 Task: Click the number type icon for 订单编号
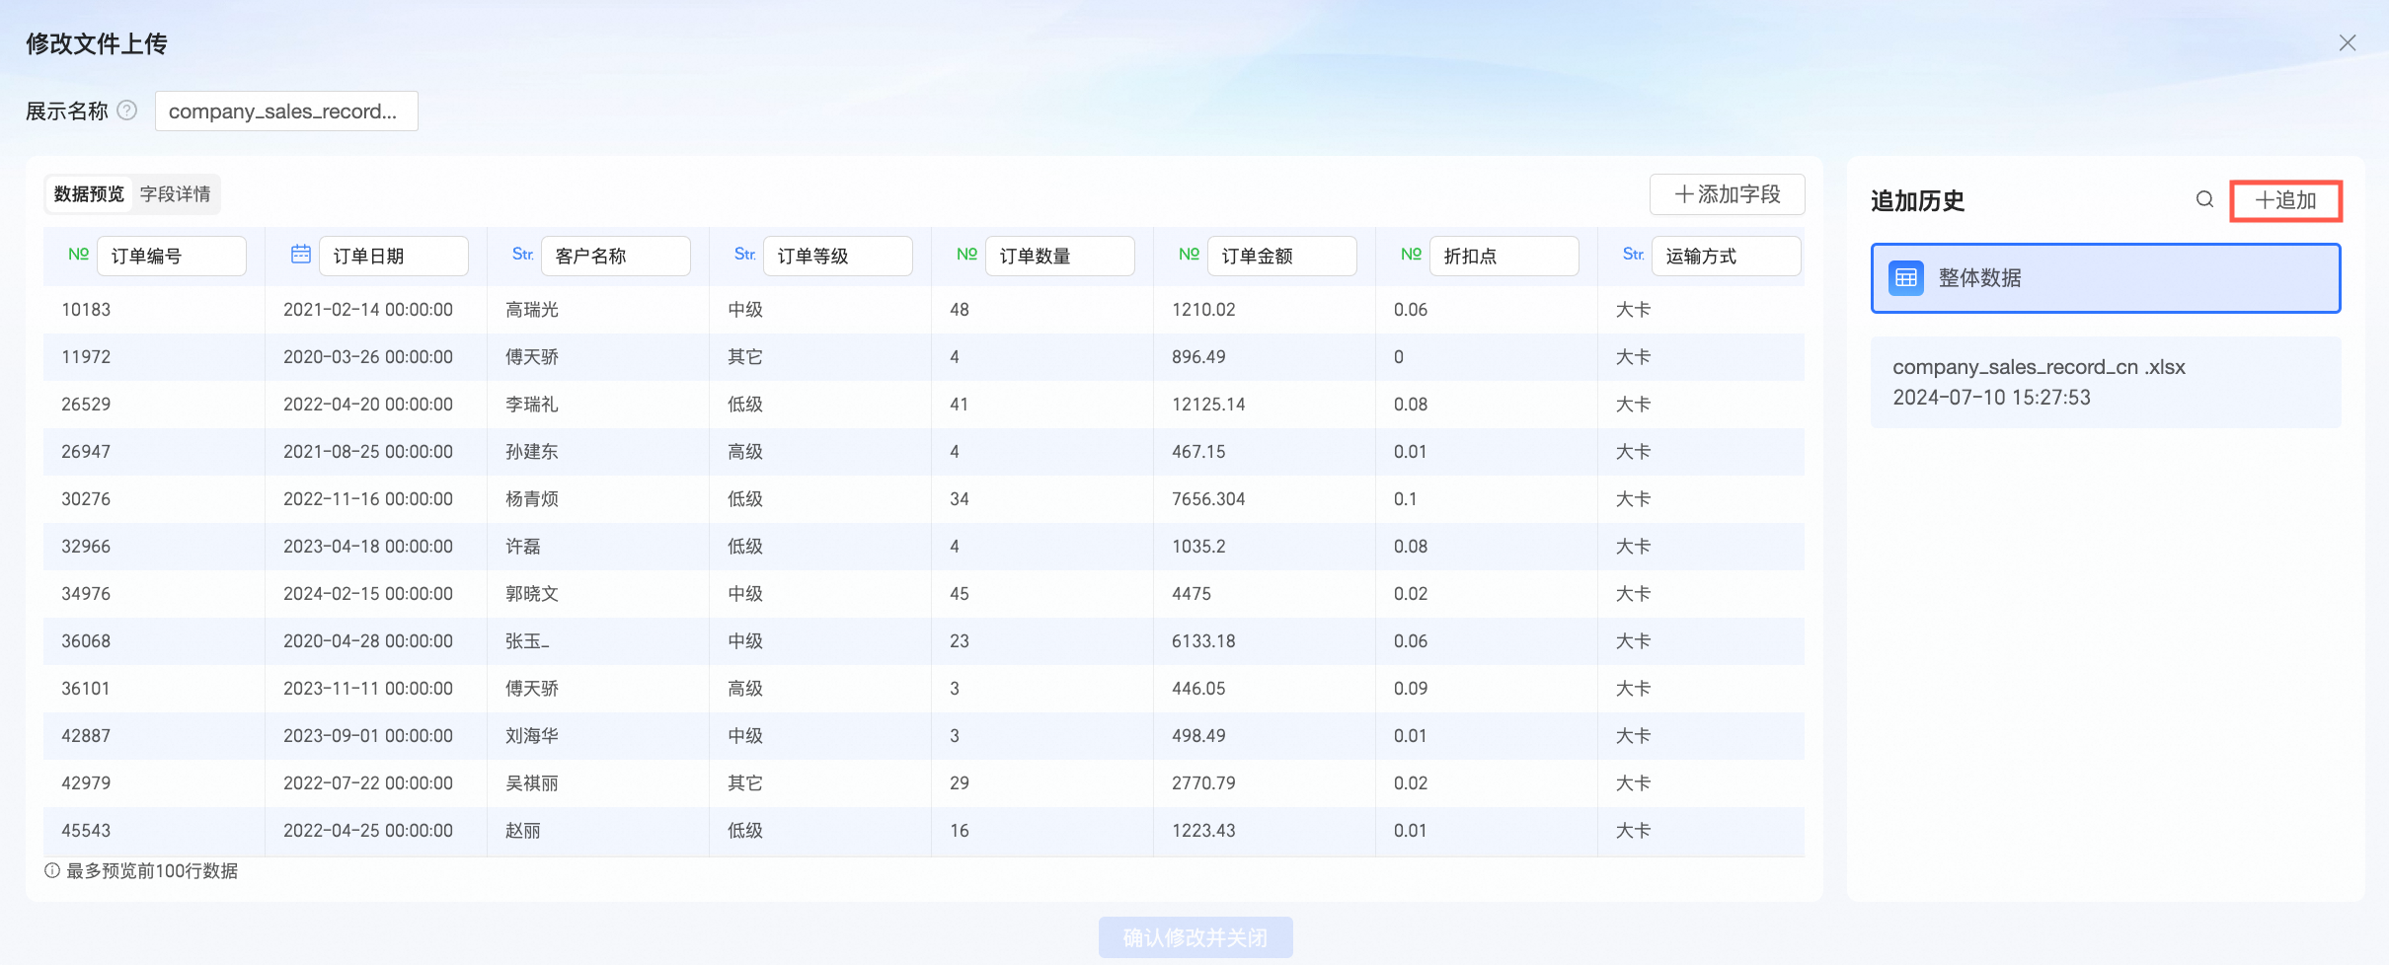[x=79, y=255]
